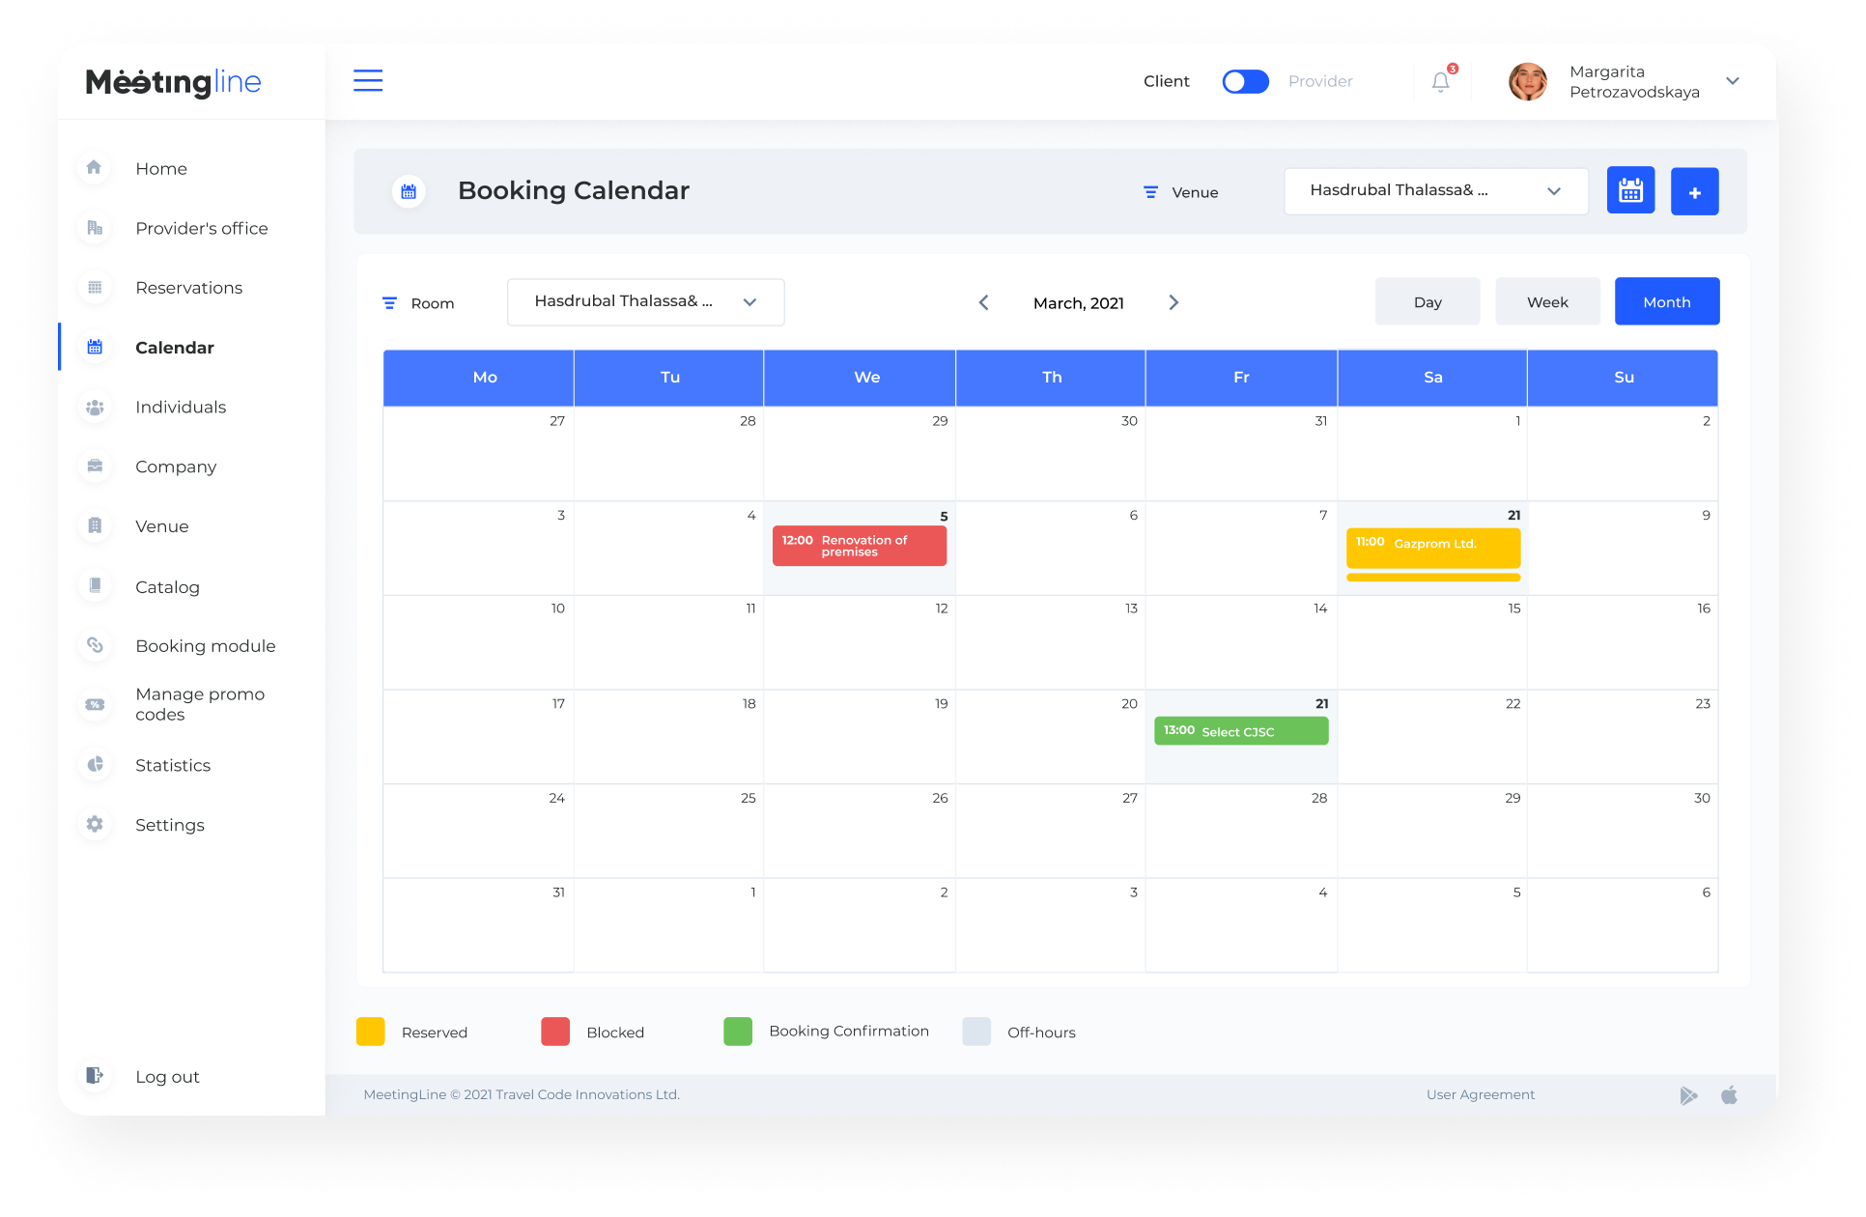Open the User Agreement link
The height and width of the screenshot is (1217, 1866).
(x=1480, y=1095)
